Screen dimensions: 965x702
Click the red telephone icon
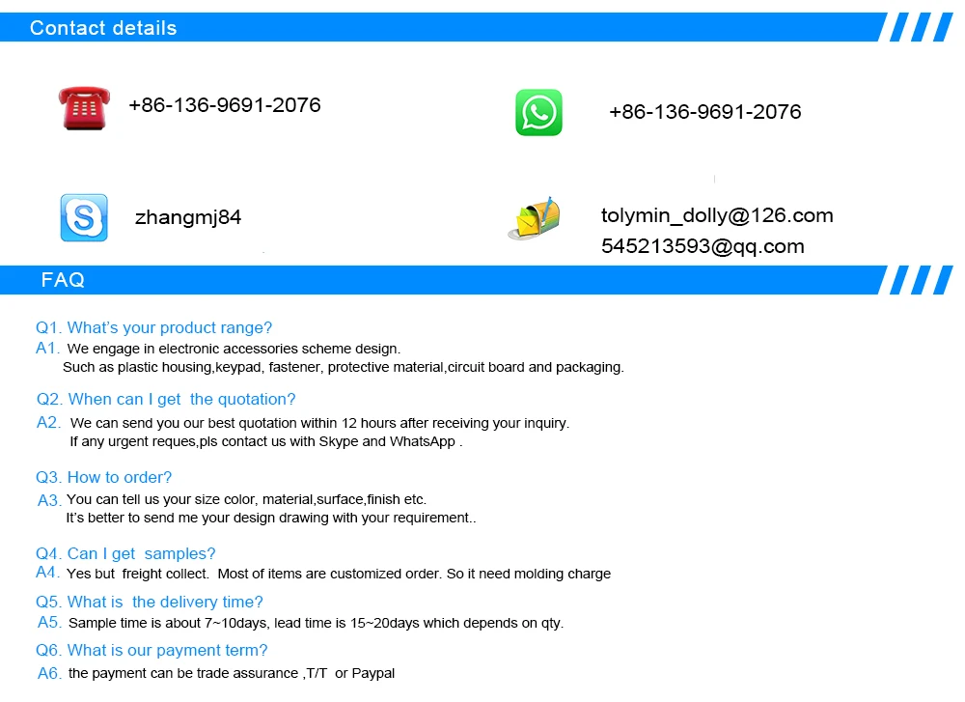click(x=84, y=108)
